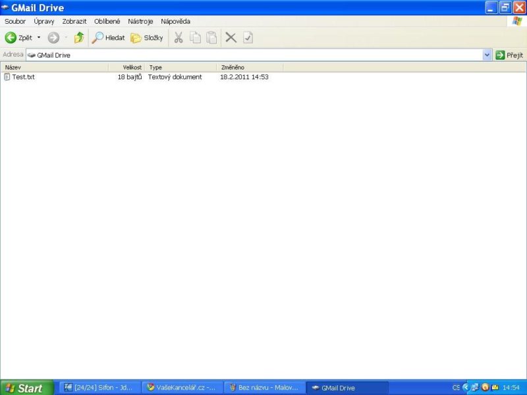This screenshot has height=395, width=527.
Task: Click the green forward arrow button
Action: [53, 38]
